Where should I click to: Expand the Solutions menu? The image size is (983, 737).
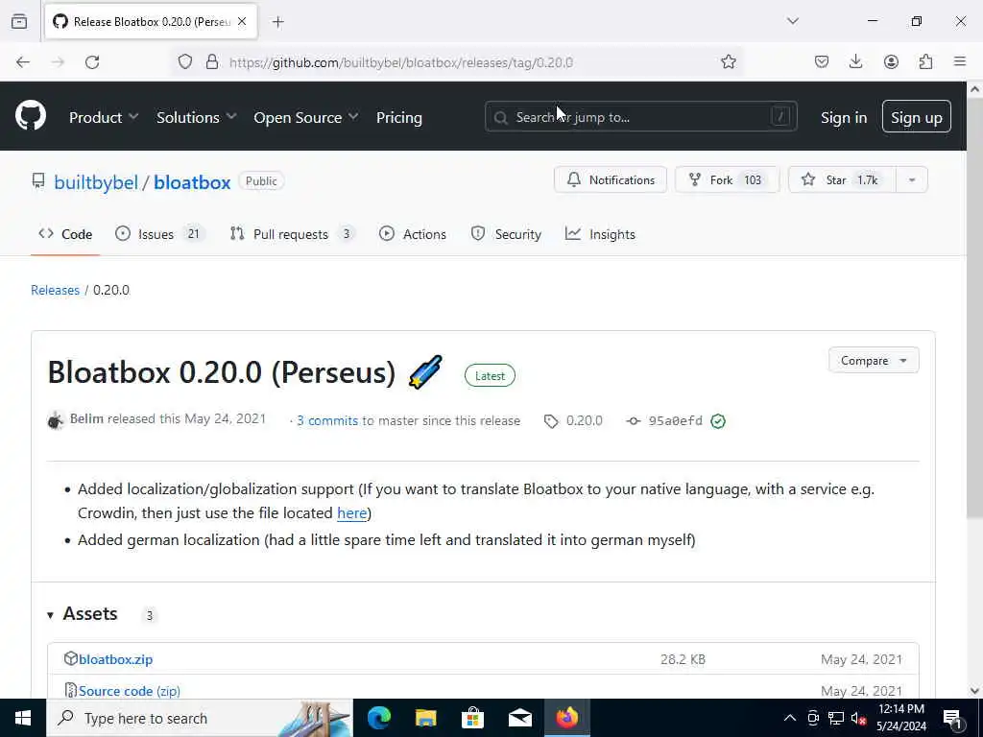tap(196, 117)
